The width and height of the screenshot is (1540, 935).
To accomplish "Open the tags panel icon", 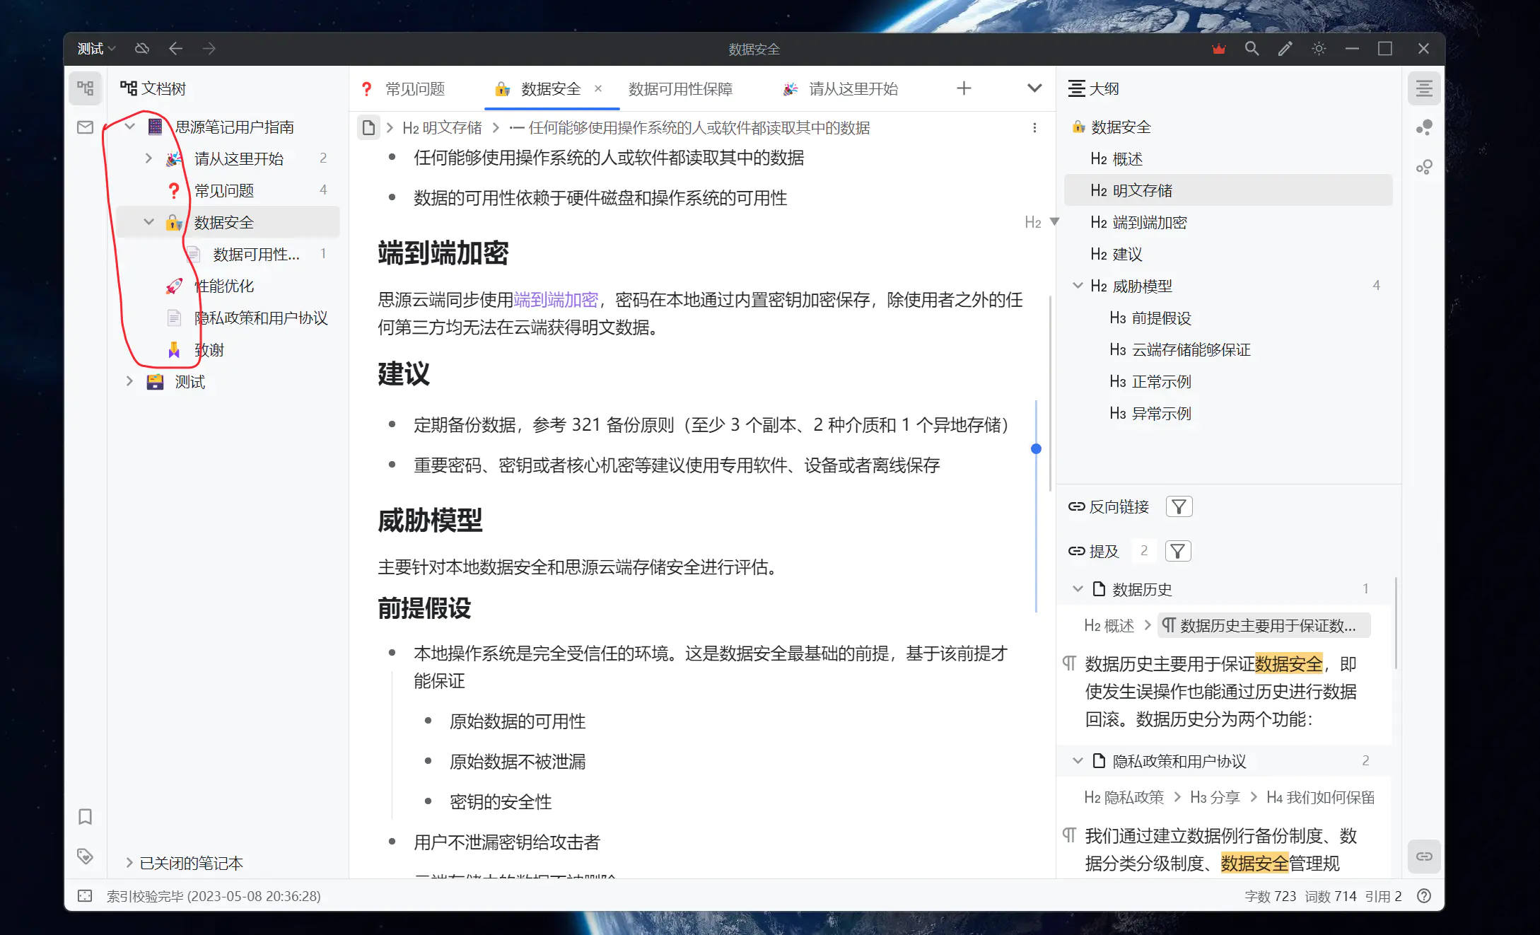I will [x=86, y=856].
